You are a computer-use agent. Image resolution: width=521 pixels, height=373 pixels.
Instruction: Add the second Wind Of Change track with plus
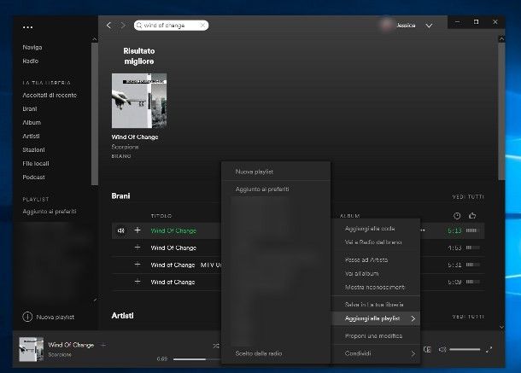coord(138,248)
